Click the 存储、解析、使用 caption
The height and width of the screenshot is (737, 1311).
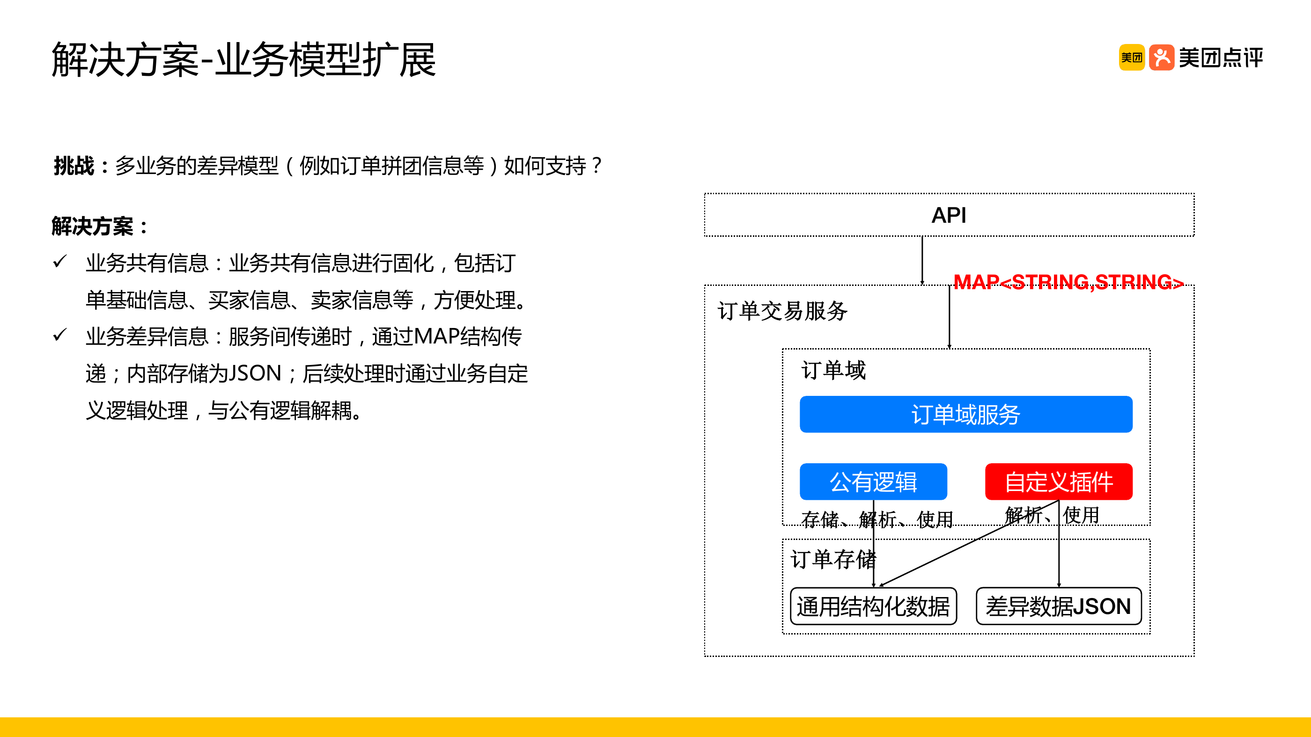pyautogui.click(x=877, y=519)
